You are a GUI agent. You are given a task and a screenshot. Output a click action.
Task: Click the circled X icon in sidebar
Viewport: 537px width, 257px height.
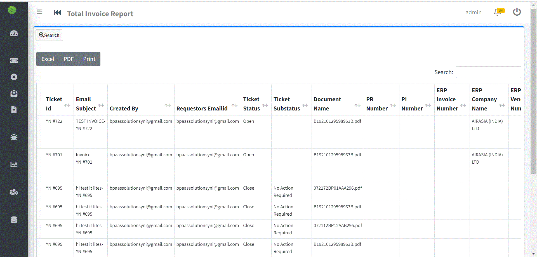pos(14,77)
